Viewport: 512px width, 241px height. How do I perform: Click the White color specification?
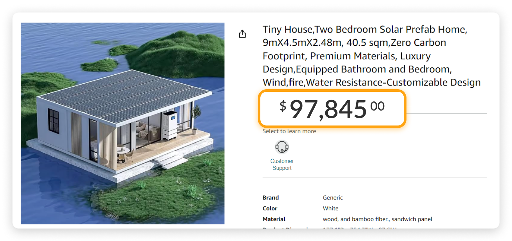(x=330, y=208)
